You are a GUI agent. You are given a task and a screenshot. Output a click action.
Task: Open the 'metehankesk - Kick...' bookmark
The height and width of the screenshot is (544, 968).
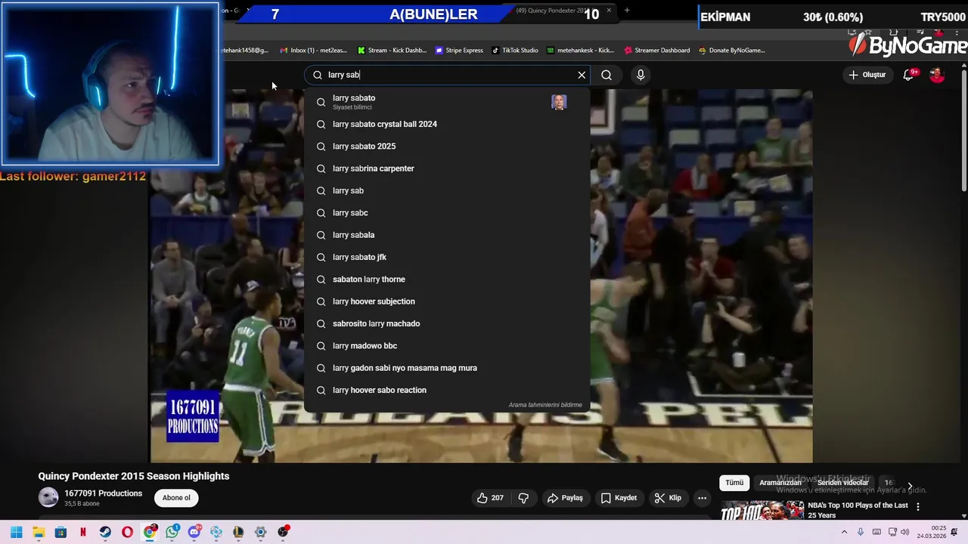[x=580, y=51]
